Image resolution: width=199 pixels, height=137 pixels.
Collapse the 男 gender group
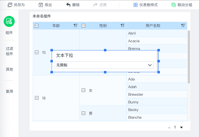coord(83,113)
